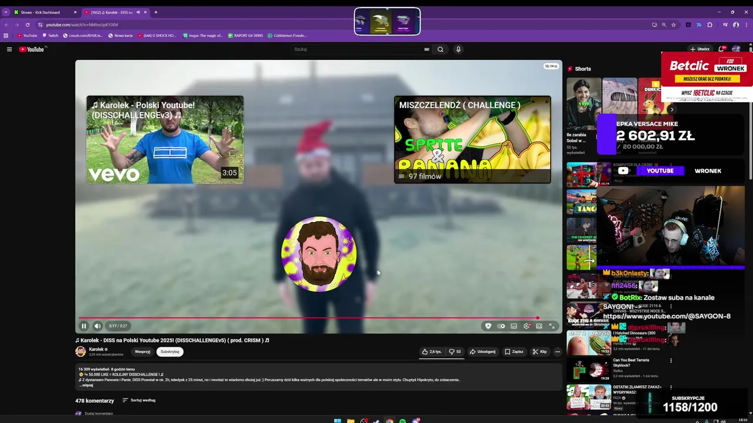The height and width of the screenshot is (423, 753).
Task: Open the player settings gear
Action: 527,326
